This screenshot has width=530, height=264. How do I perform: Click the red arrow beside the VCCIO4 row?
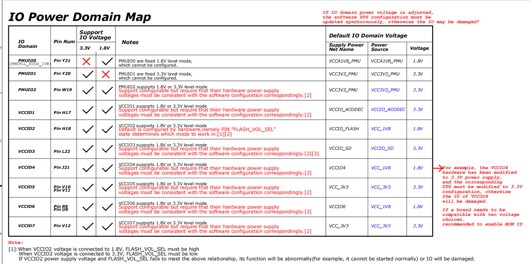coord(437,168)
